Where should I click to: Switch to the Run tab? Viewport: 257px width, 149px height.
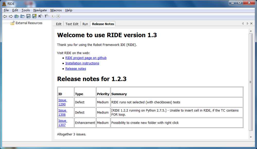coord(85,24)
